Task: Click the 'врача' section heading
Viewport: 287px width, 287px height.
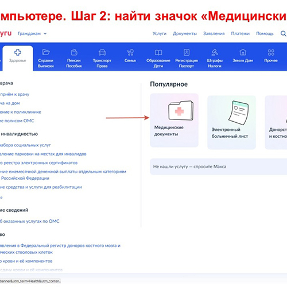Action: pyautogui.click(x=6, y=83)
